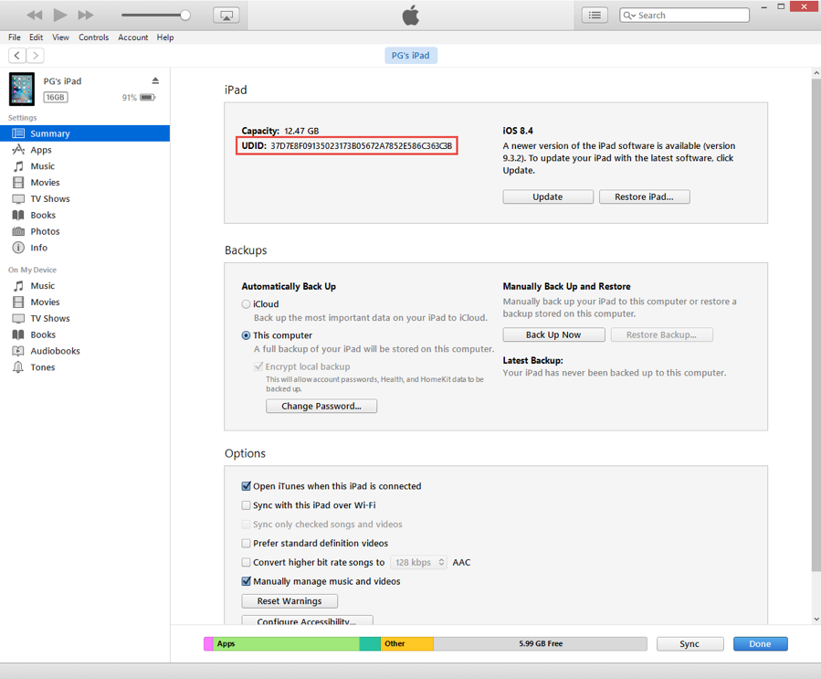Click the volume slider in the toolbar
Image resolution: width=821 pixels, height=679 pixels.
point(155,16)
